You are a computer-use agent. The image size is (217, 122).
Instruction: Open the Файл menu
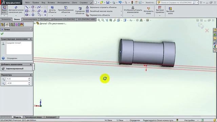pos(27,2)
